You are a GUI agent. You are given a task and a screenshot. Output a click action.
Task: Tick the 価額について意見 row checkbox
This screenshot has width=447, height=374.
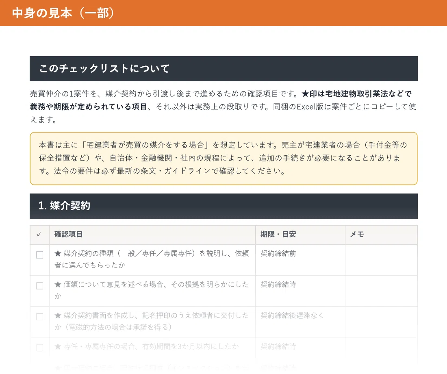[x=40, y=286]
